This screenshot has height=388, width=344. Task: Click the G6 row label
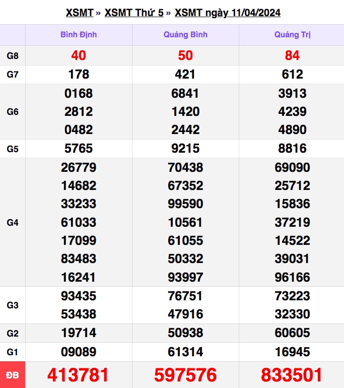tap(13, 111)
